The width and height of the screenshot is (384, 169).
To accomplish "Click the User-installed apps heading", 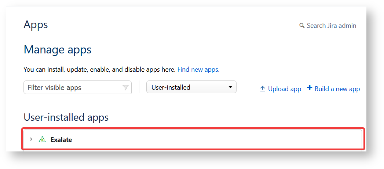I will point(66,117).
